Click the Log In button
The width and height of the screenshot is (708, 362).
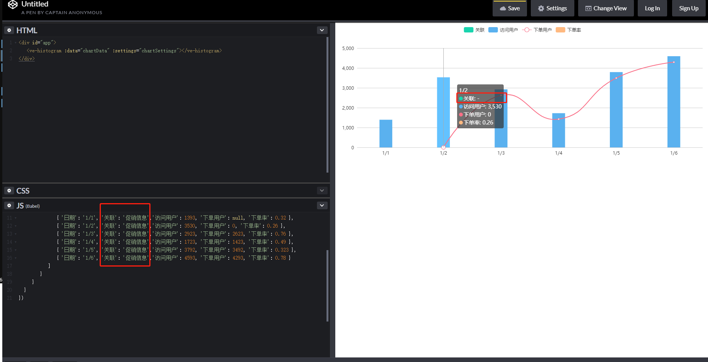[652, 8]
